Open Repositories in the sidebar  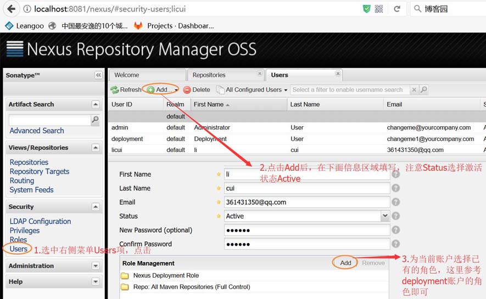coord(29,162)
